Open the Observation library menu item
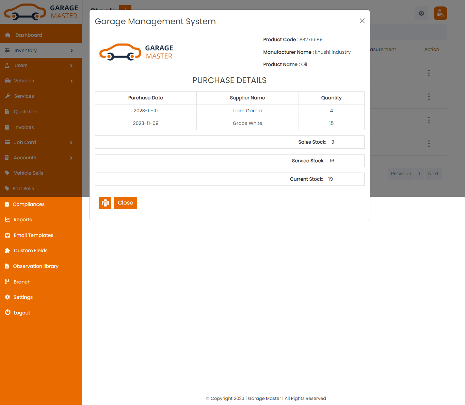 tap(35, 266)
